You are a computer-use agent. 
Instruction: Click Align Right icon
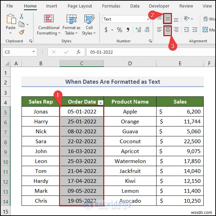click(176, 30)
